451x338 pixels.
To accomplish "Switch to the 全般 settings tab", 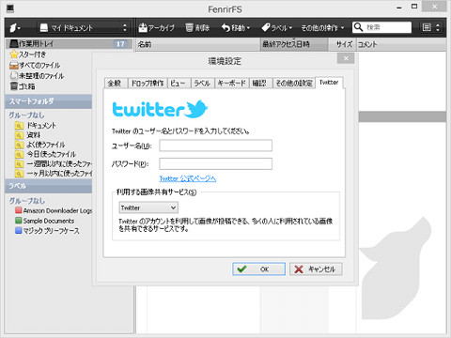I will [116, 84].
